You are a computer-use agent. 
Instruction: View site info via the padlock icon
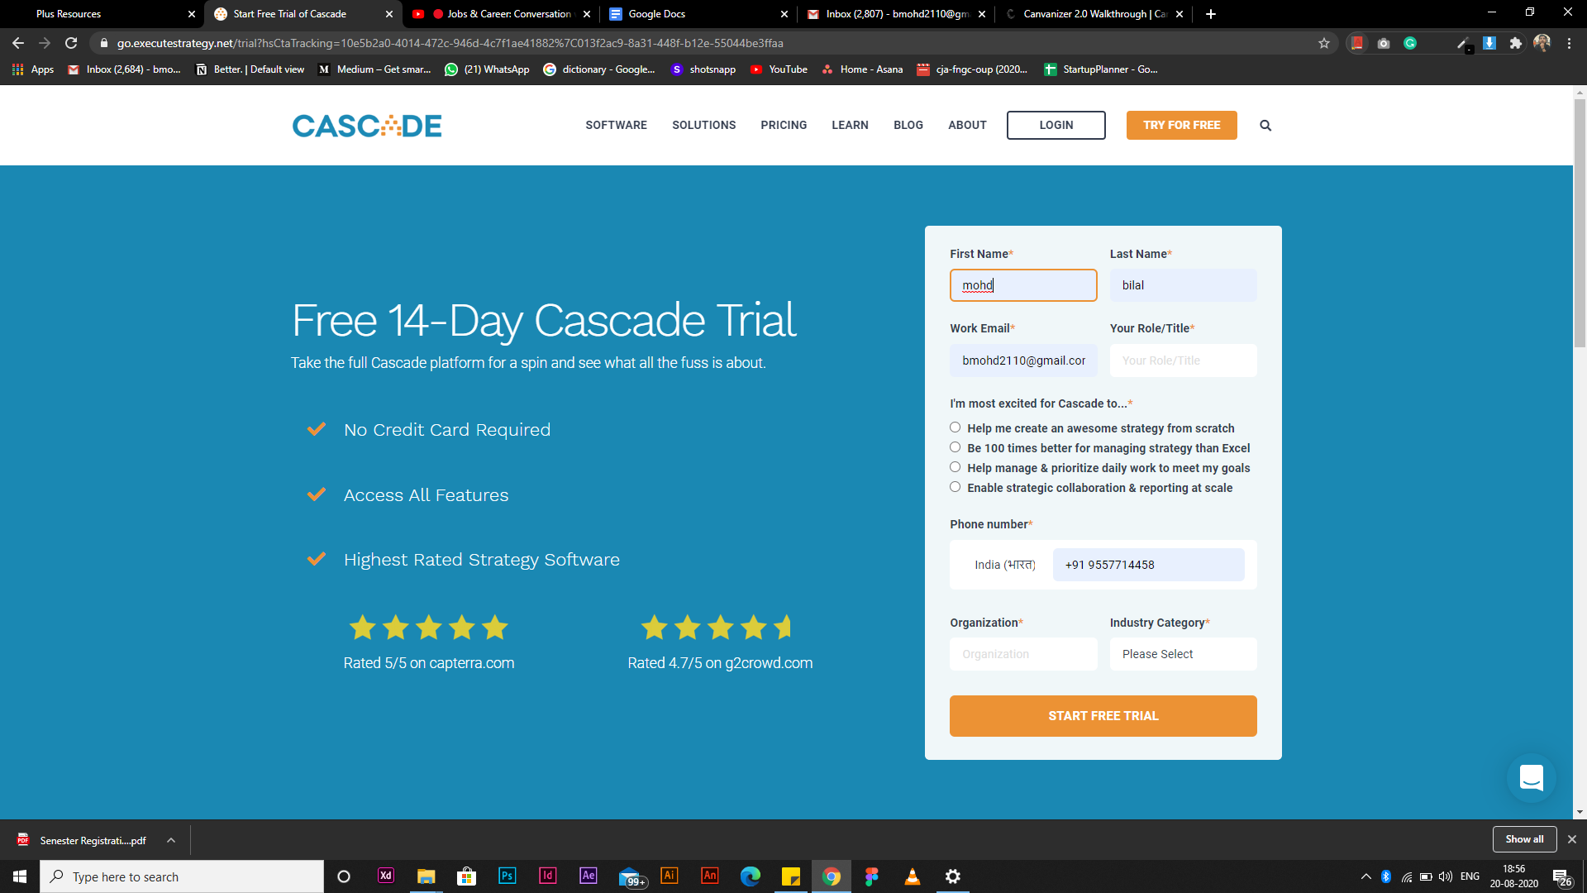(103, 43)
